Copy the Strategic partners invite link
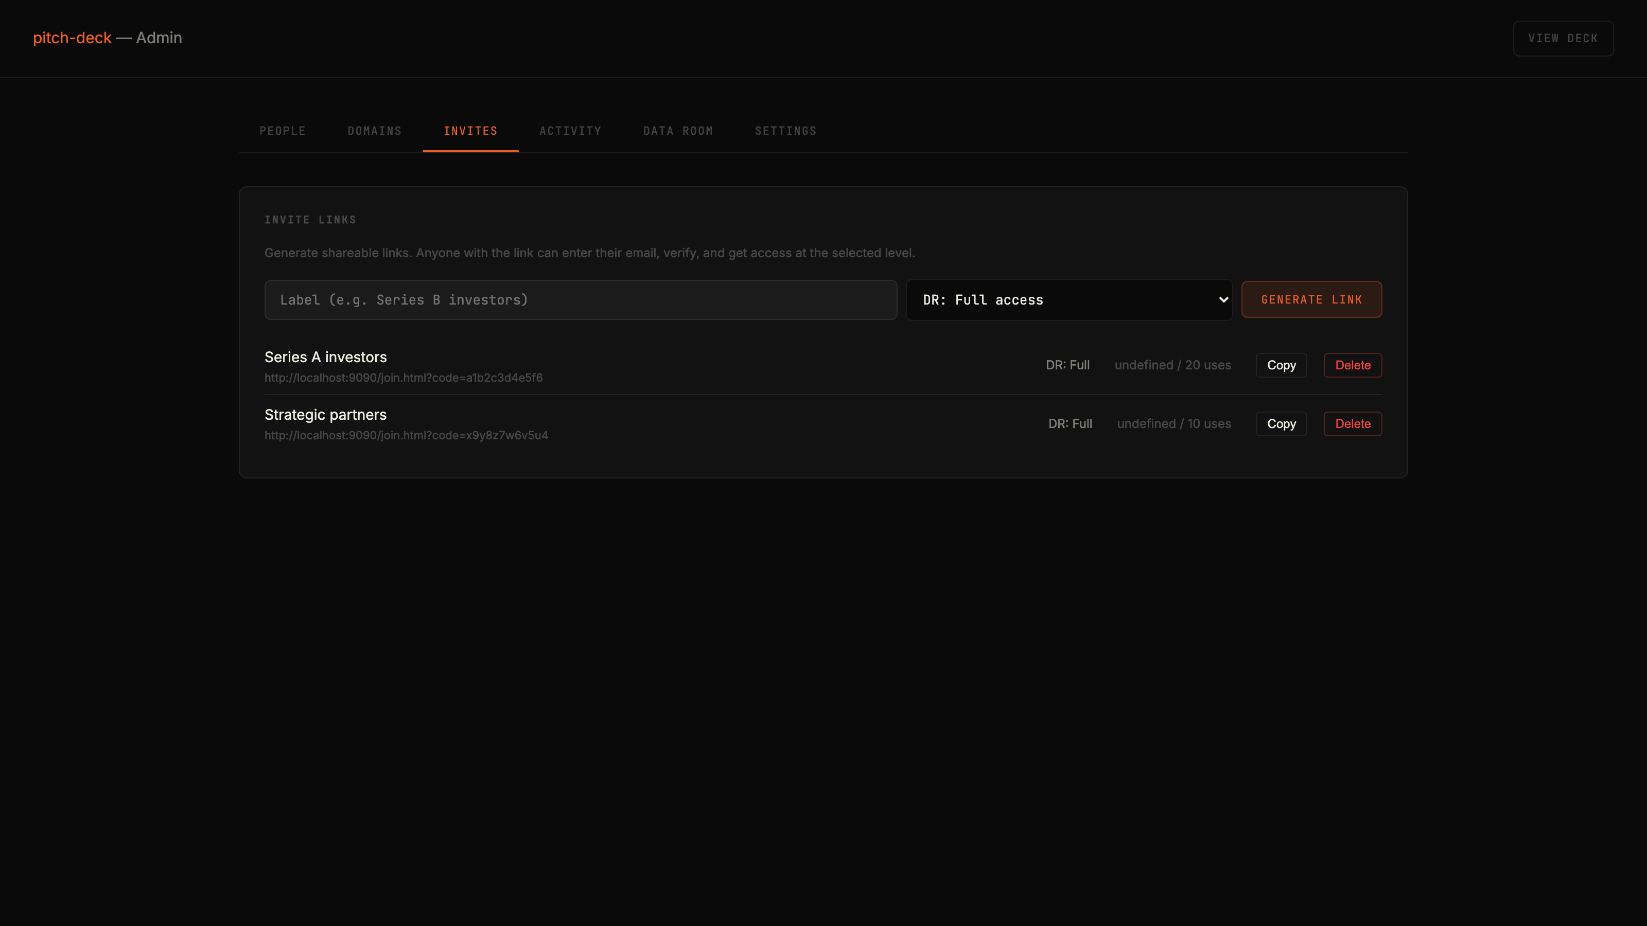Viewport: 1647px width, 926px height. [x=1281, y=424]
